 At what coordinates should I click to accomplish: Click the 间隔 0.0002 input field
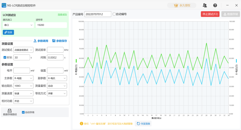click(x=55, y=58)
